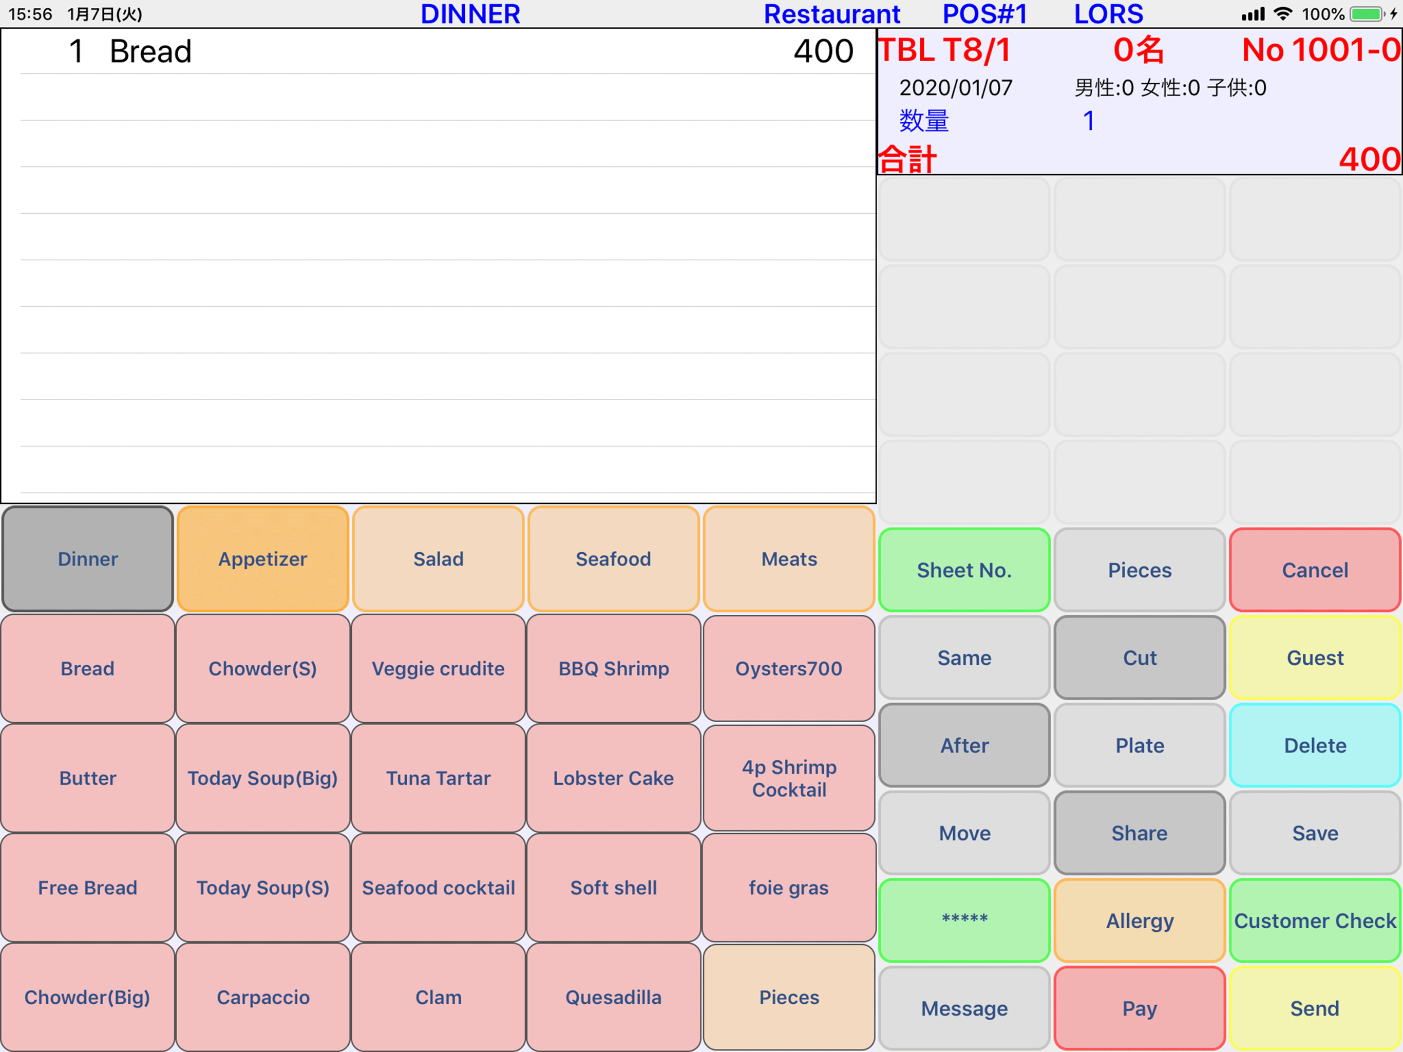Add BBQ Shrimp item
Viewport: 1403px width, 1052px height.
pos(613,668)
